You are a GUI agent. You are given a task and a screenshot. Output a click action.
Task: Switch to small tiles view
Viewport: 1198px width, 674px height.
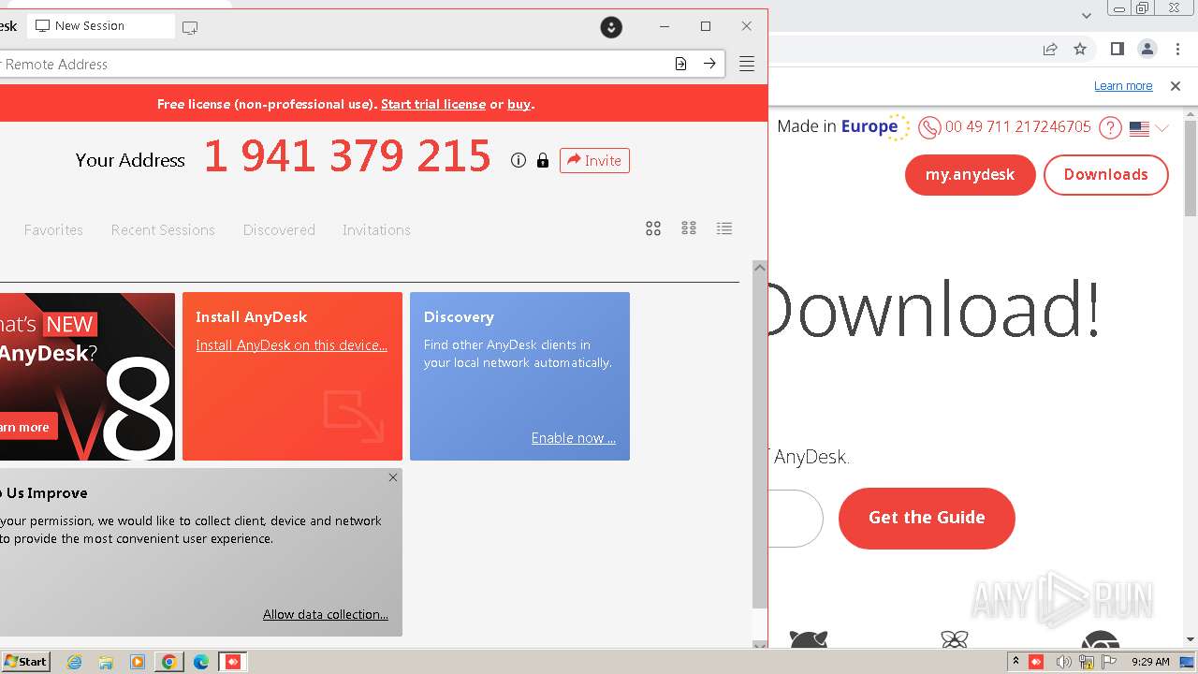(x=689, y=228)
